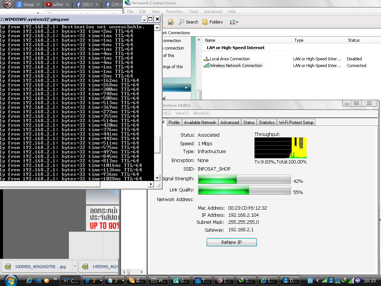The image size is (381, 286).
Task: Click the Up folder icon in toolbar
Action: (171, 22)
